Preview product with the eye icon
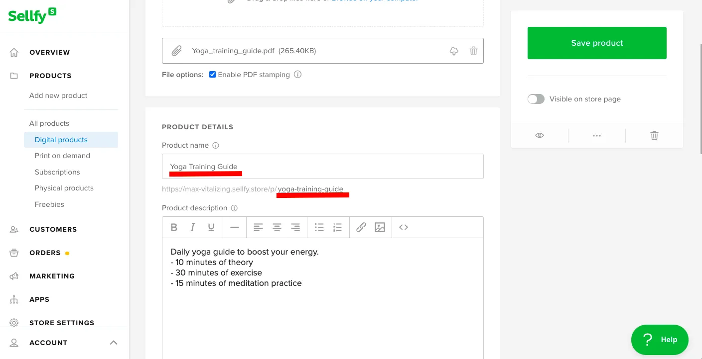 (540, 135)
